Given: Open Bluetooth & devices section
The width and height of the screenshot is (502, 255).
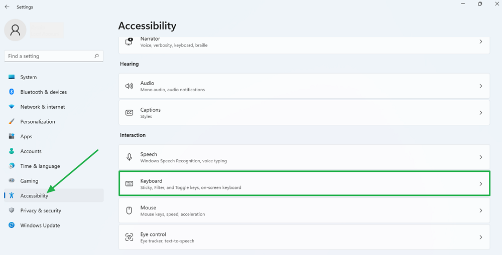Looking at the screenshot, I should click(x=54, y=92).
